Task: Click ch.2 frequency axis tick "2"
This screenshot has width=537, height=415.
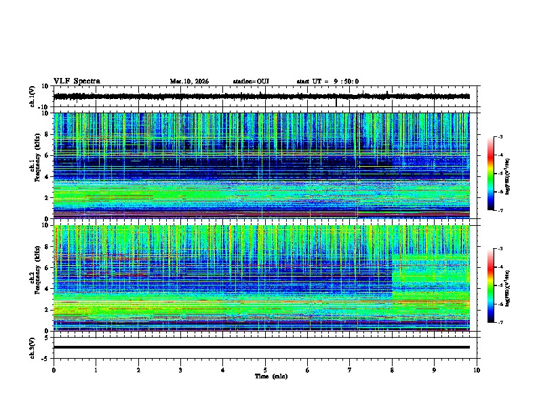Action: click(47, 310)
